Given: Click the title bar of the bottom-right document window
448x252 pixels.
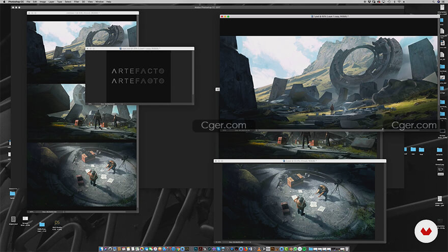Looking at the screenshot, I should click(300, 161).
